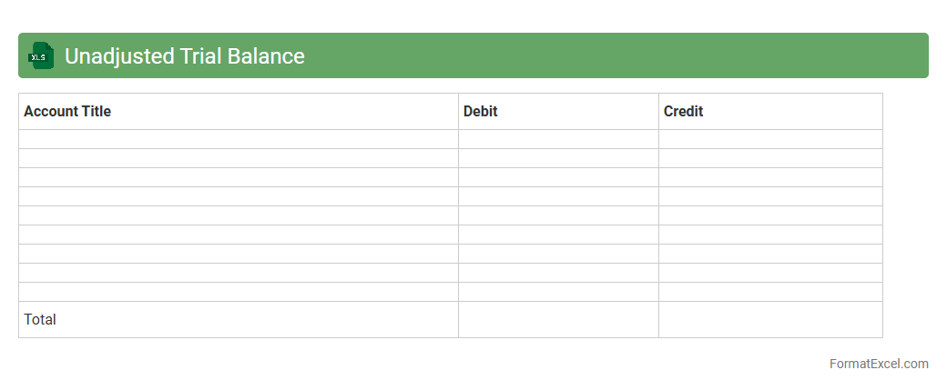Select the last blank Debit cell above Total
947x390 pixels.
(558, 292)
